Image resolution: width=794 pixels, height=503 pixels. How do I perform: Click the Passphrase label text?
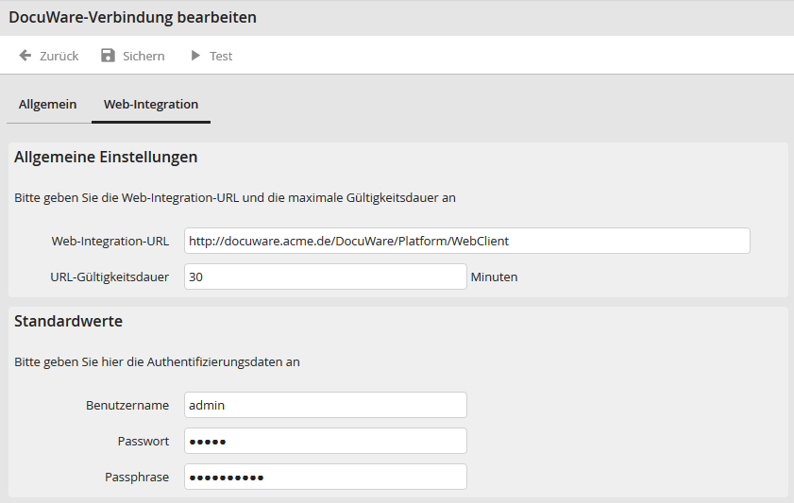pyautogui.click(x=137, y=477)
